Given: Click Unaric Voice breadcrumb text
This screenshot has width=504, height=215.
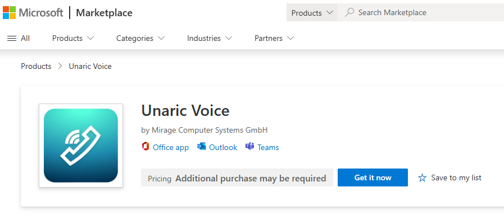Looking at the screenshot, I should (90, 66).
